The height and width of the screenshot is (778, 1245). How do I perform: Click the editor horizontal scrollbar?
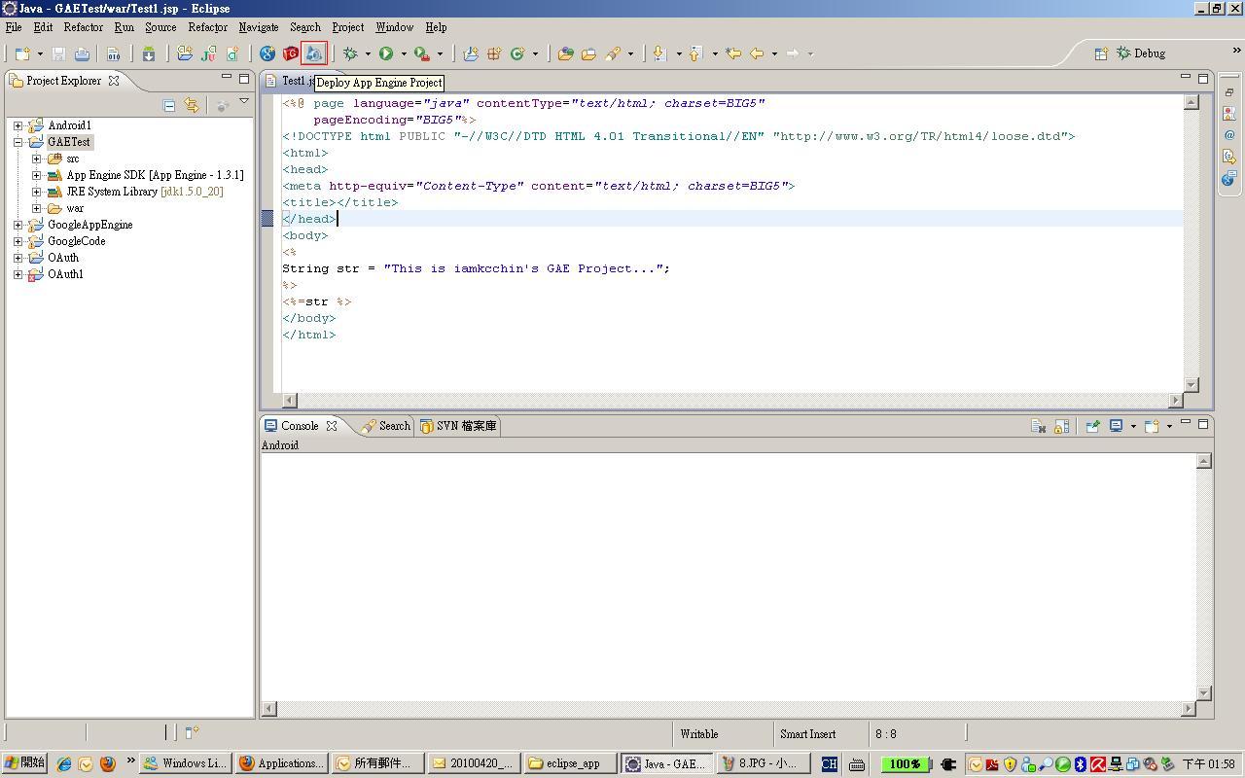click(729, 400)
